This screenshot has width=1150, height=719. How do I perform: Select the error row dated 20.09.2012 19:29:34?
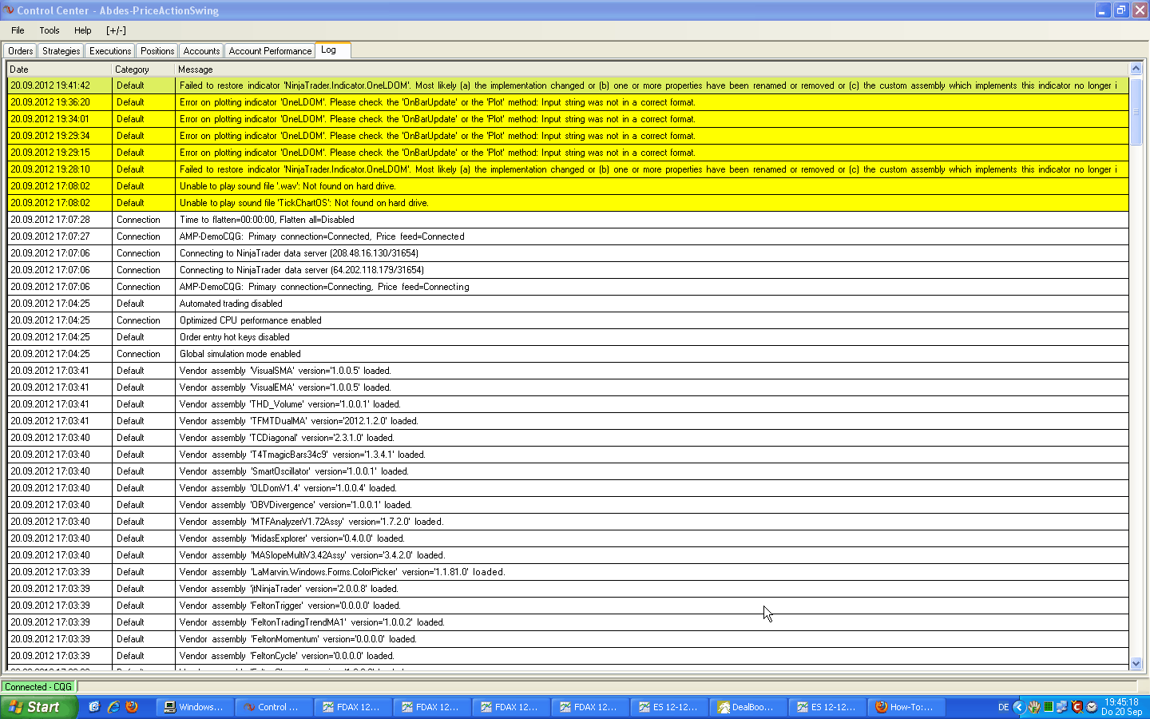568,136
